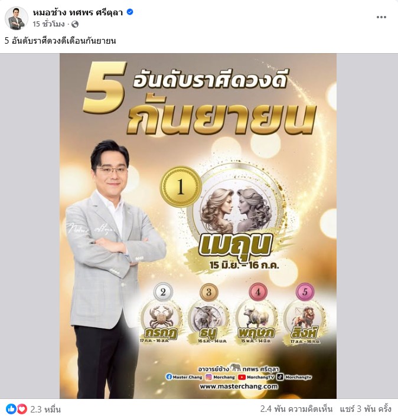Viewport: 398px width, 419px height.
Task: View the 2.3 หมื่น reactions count
Action: click(45, 409)
